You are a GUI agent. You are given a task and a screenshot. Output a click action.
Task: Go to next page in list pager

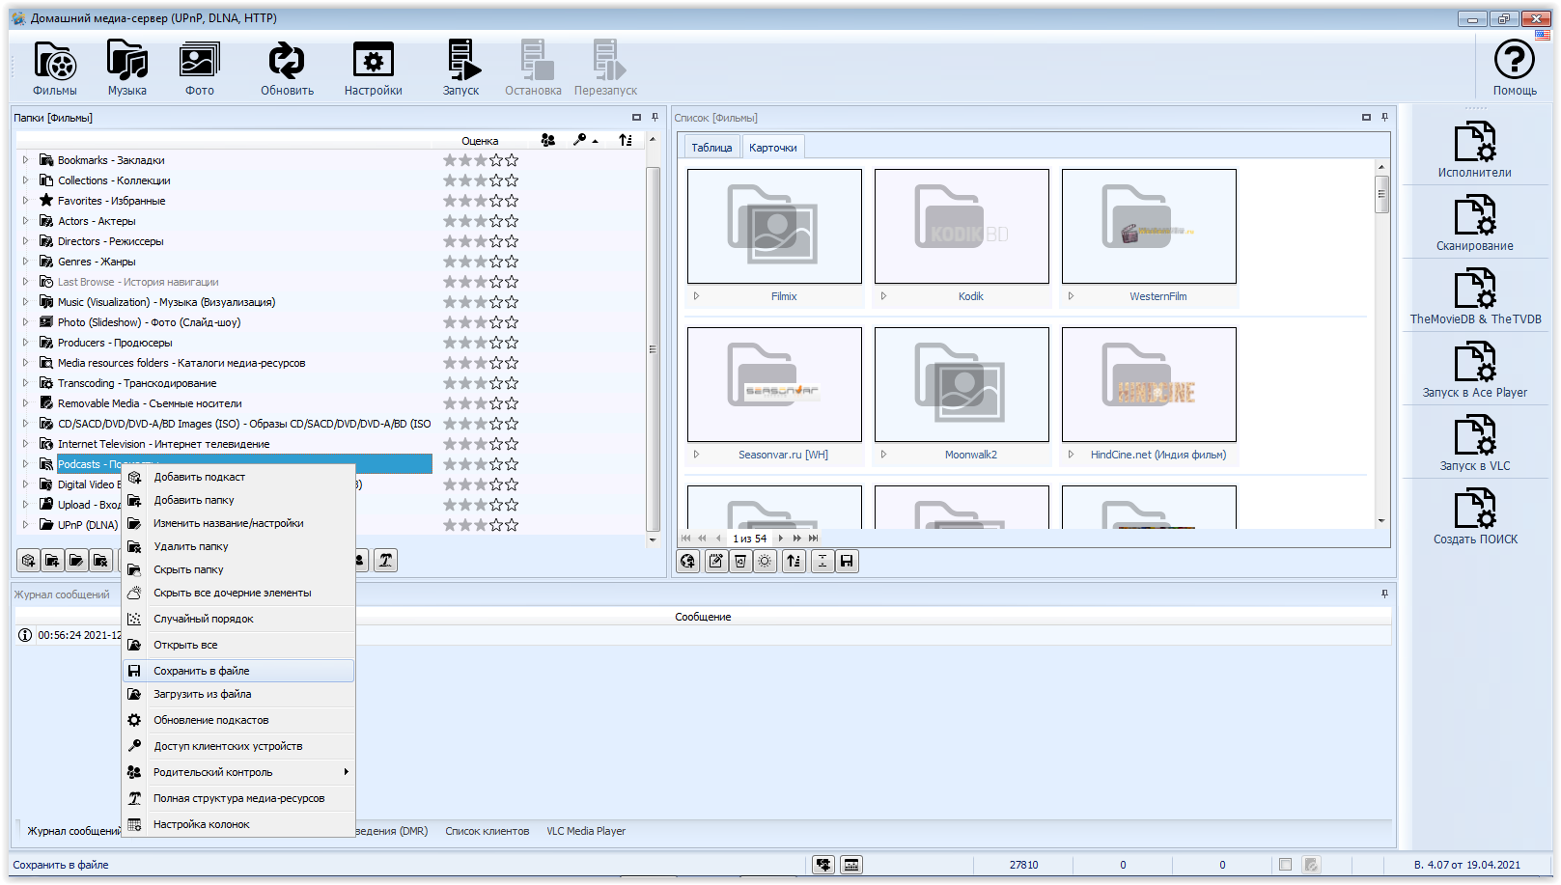[781, 539]
